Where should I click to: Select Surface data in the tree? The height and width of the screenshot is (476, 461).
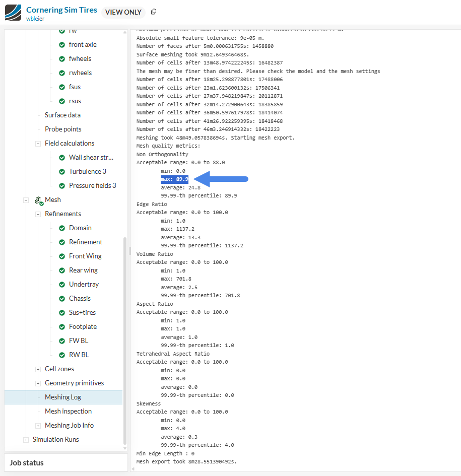[62, 115]
